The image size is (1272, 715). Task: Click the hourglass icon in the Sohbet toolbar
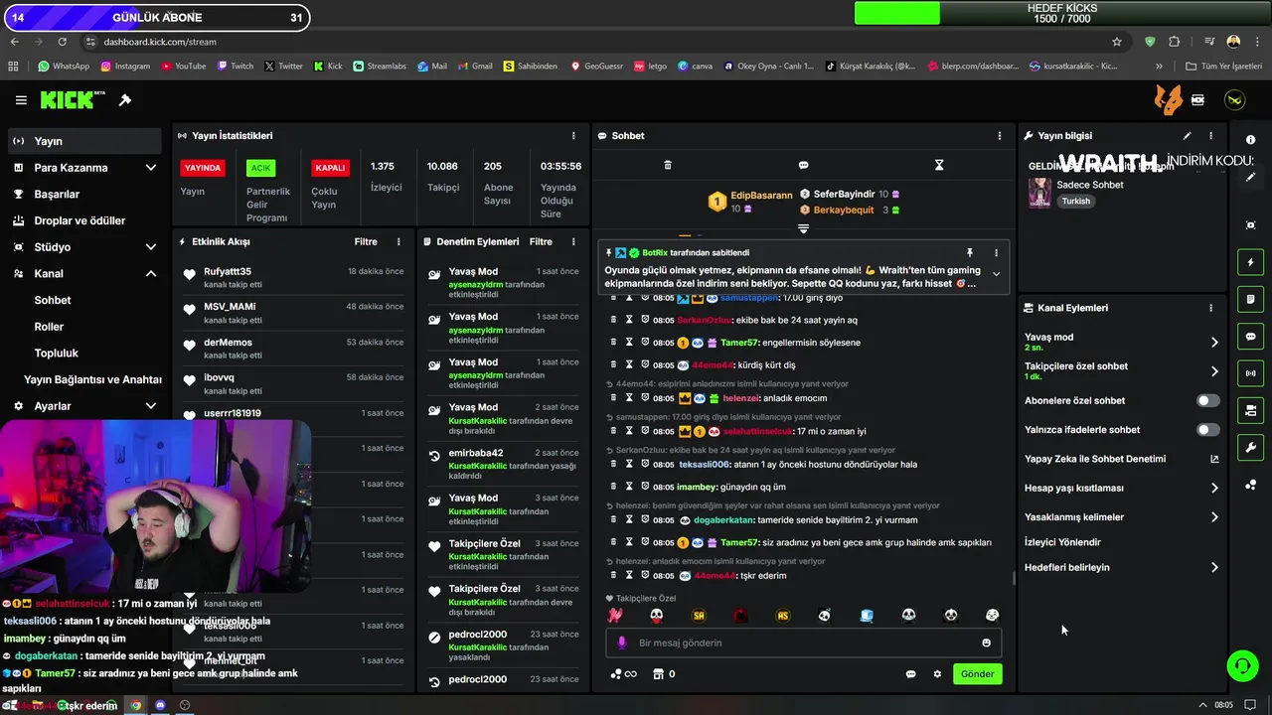939,165
